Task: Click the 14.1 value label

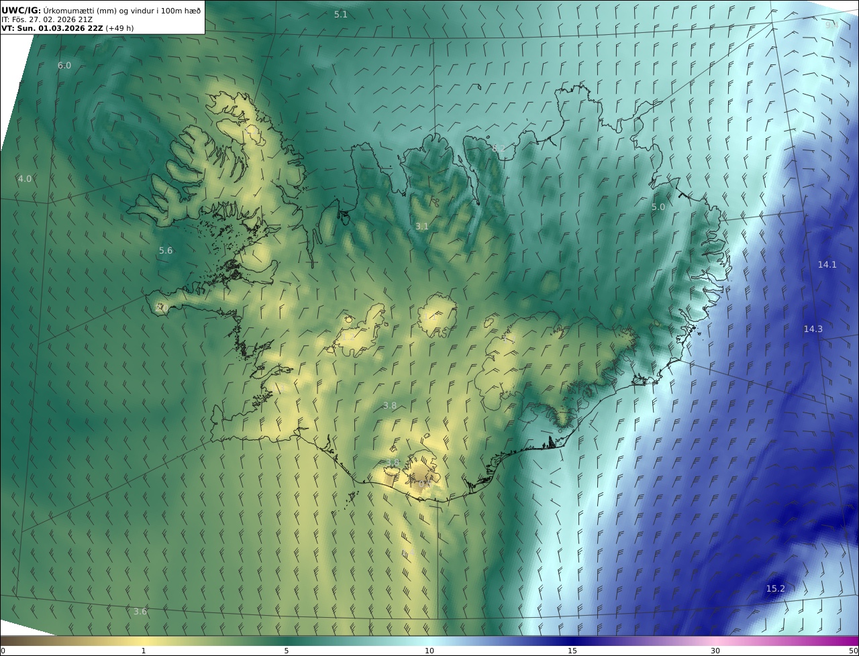Action: click(x=827, y=264)
